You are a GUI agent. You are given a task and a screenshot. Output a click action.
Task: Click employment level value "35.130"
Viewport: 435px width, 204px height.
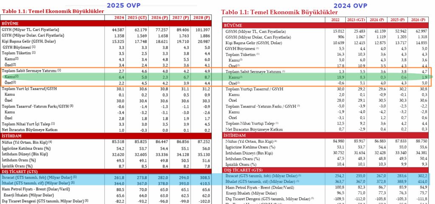(x=204, y=154)
